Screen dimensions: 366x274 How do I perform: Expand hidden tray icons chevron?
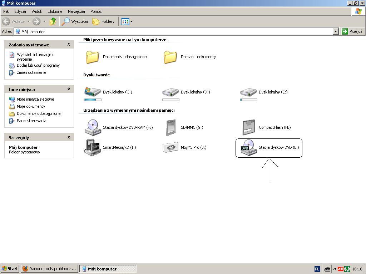tap(334, 269)
